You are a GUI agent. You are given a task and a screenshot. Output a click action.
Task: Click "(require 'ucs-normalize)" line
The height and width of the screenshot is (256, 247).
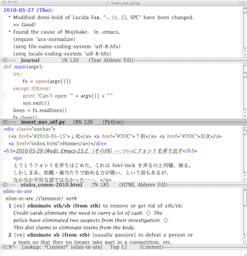pos(44,39)
